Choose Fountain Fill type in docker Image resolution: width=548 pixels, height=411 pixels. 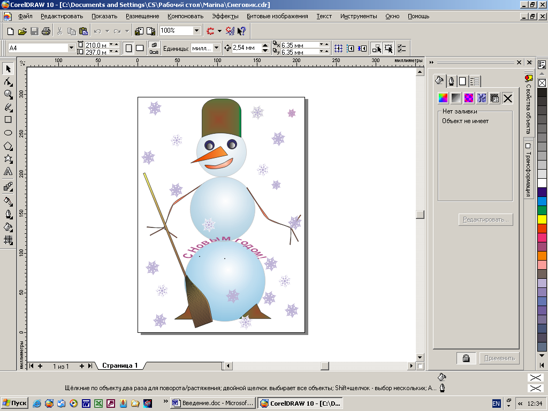coord(456,98)
